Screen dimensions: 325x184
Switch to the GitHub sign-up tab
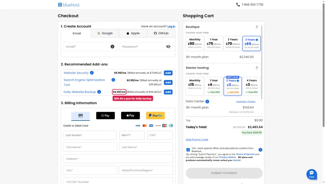coord(161,33)
